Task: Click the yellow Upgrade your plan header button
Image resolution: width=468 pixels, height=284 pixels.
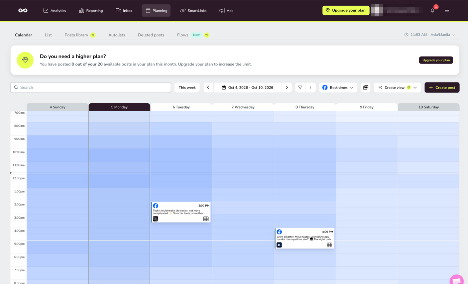Action: [346, 10]
